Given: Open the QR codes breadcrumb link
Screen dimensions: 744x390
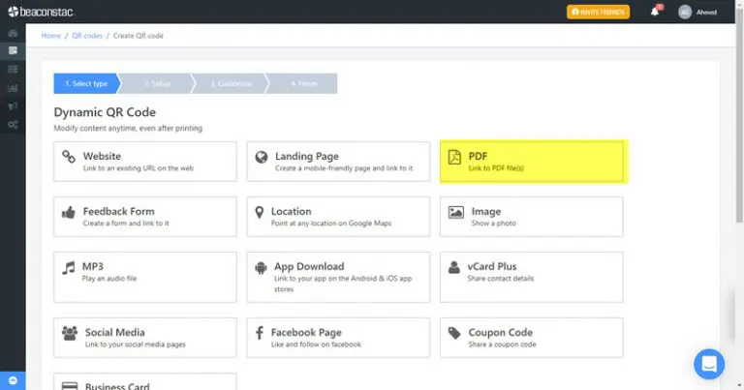Looking at the screenshot, I should (x=87, y=36).
